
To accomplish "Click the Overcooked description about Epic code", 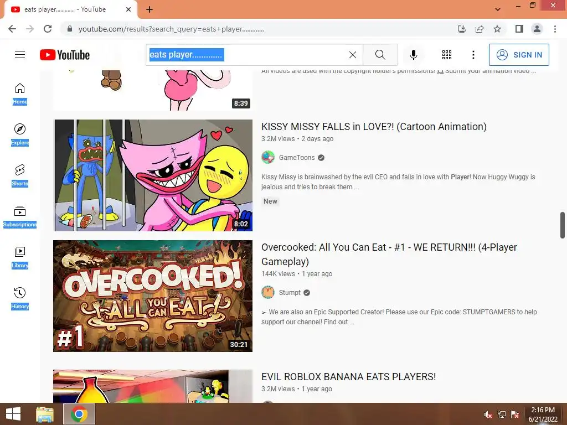I will 399,317.
